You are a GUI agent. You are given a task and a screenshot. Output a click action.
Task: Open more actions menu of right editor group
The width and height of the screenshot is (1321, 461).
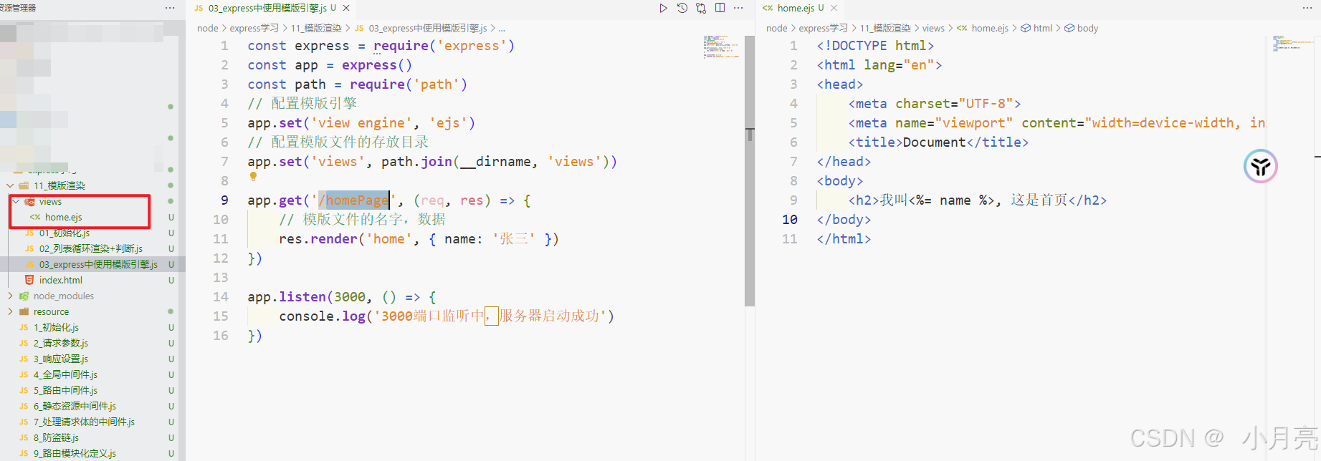point(1307,8)
